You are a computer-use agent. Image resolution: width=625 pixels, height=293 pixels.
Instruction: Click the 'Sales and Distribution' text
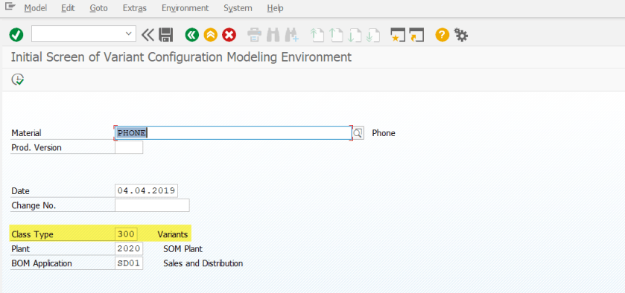(x=203, y=263)
